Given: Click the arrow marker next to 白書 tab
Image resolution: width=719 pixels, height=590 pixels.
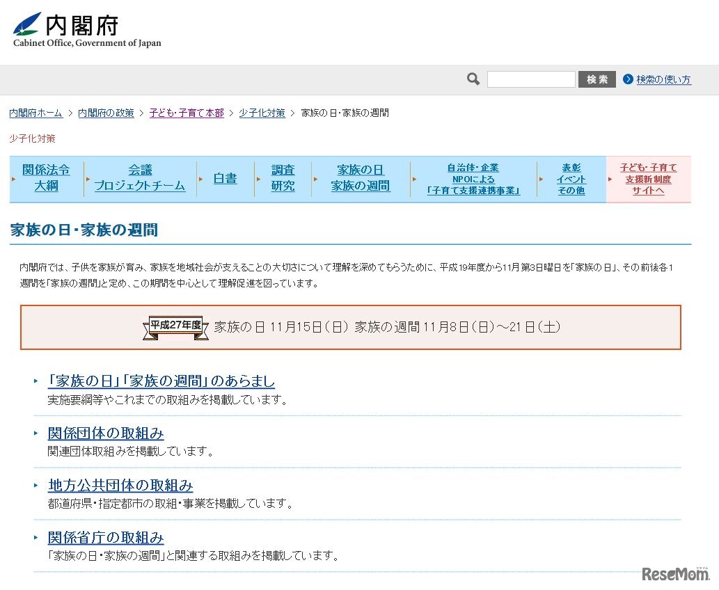Looking at the screenshot, I should [x=202, y=179].
